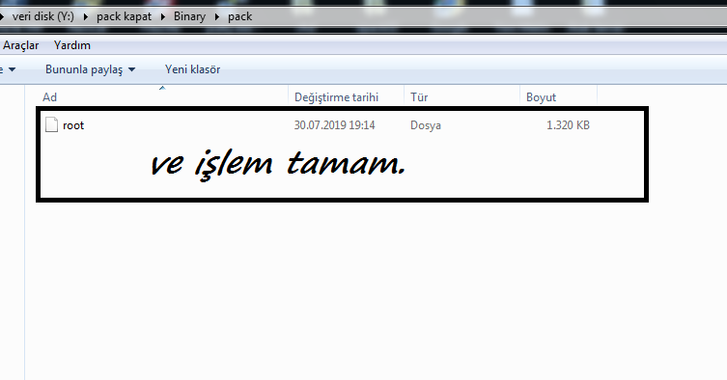Create a folder with Yeni klasör
The image size is (727, 380).
[x=192, y=69]
